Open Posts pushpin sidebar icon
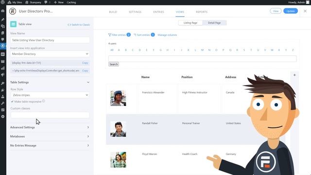311x175 pixels. click(x=3, y=19)
